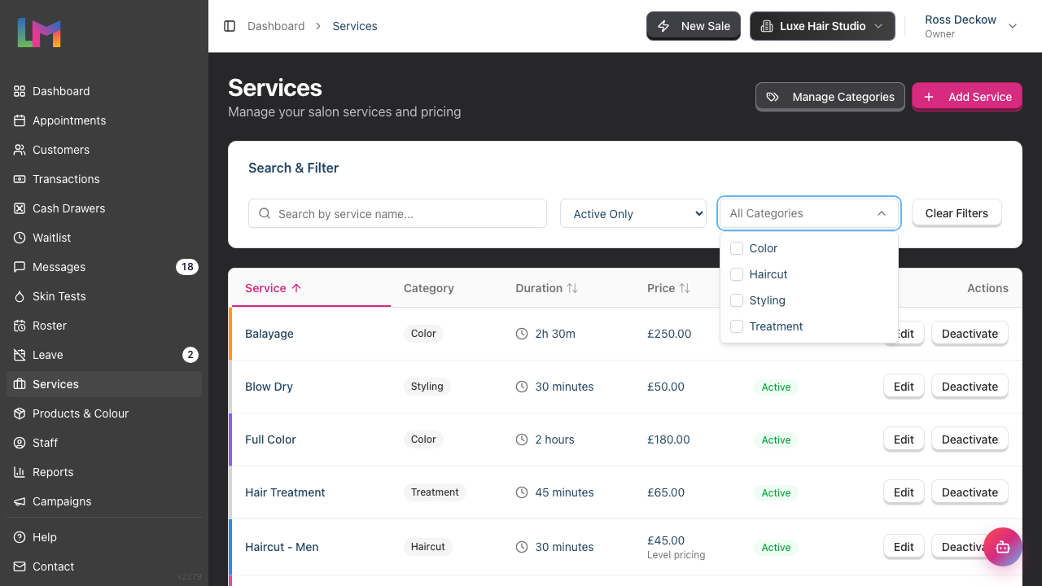Image resolution: width=1042 pixels, height=586 pixels.
Task: Click the LM logo in the sidebar
Action: click(x=39, y=33)
